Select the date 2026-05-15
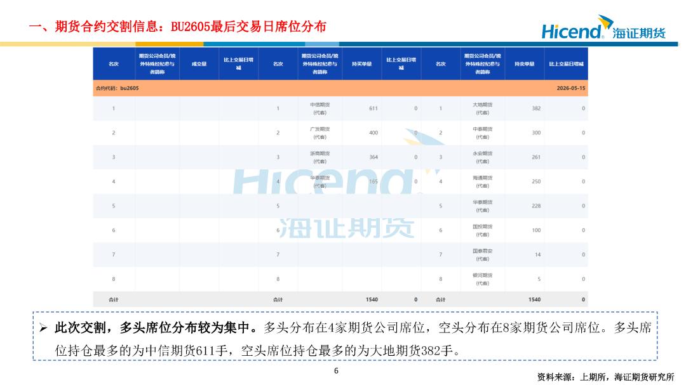Screen dimensions: 686x385 [571, 88]
